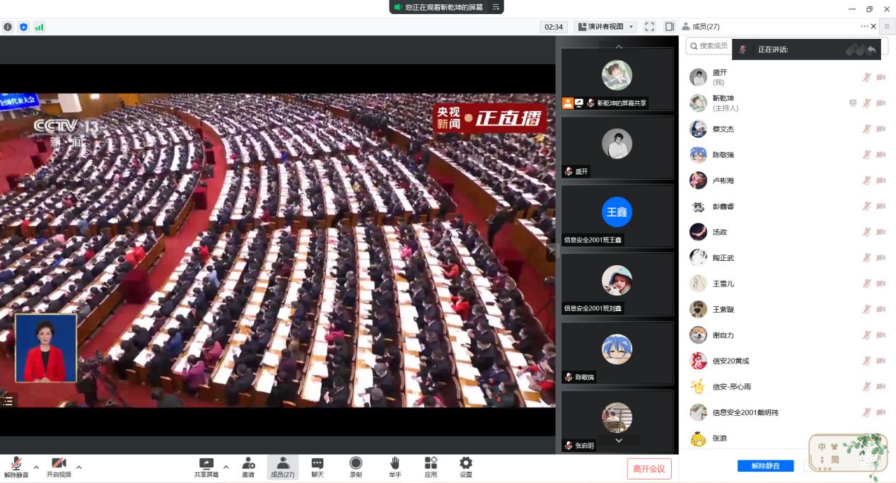Unmute the microphone in the bottom toolbar
Viewport: 896px width, 483px height.
pyautogui.click(x=16, y=467)
